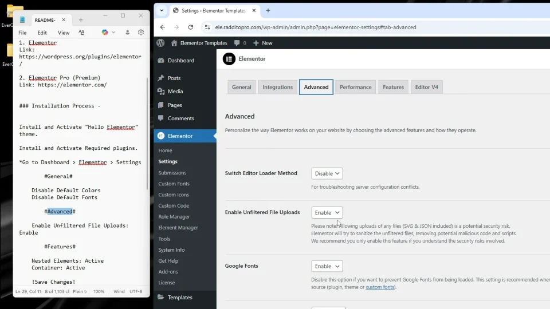This screenshot has width=550, height=309.
Task: Switch to the Integrations settings tab
Action: pos(277,87)
